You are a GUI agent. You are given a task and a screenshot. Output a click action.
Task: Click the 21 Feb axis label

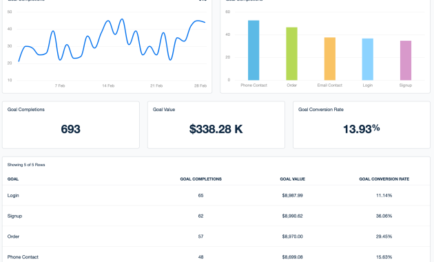(x=156, y=85)
